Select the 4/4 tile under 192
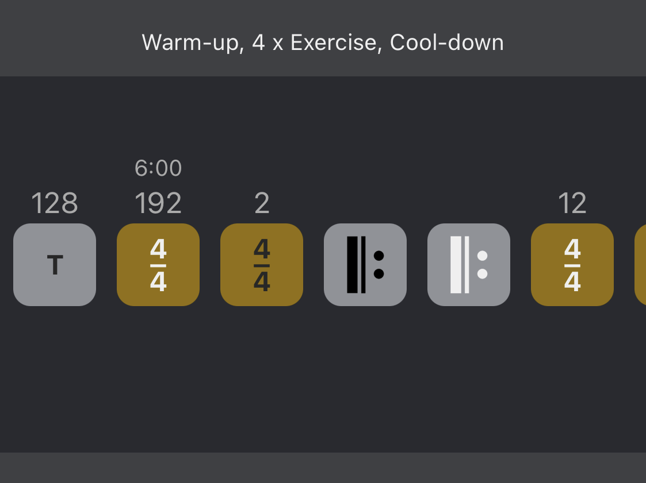Viewport: 646px width, 483px height. (x=158, y=265)
